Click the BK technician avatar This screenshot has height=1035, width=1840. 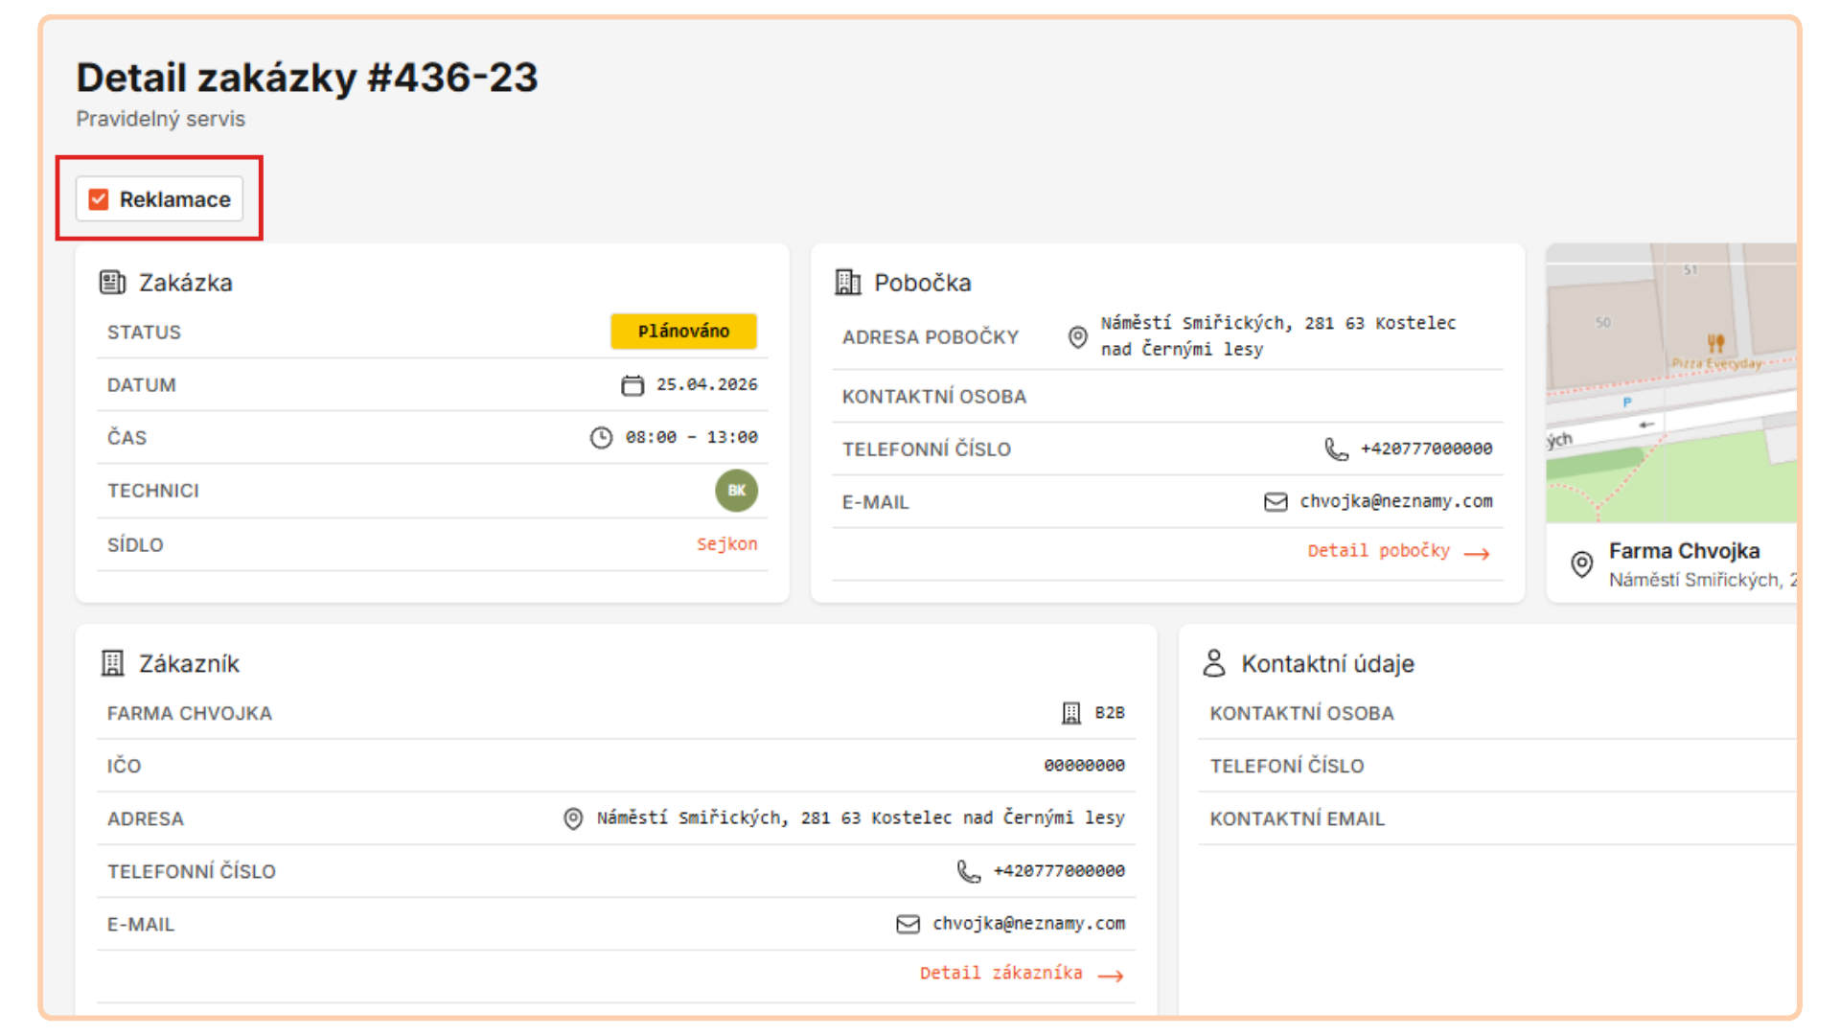(736, 491)
